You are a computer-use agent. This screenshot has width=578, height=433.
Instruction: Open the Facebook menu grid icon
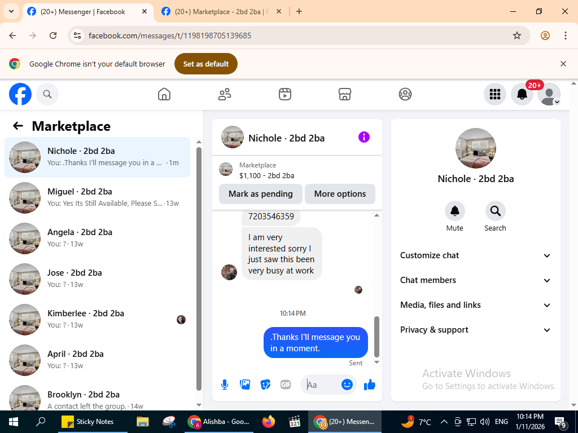[494, 94]
